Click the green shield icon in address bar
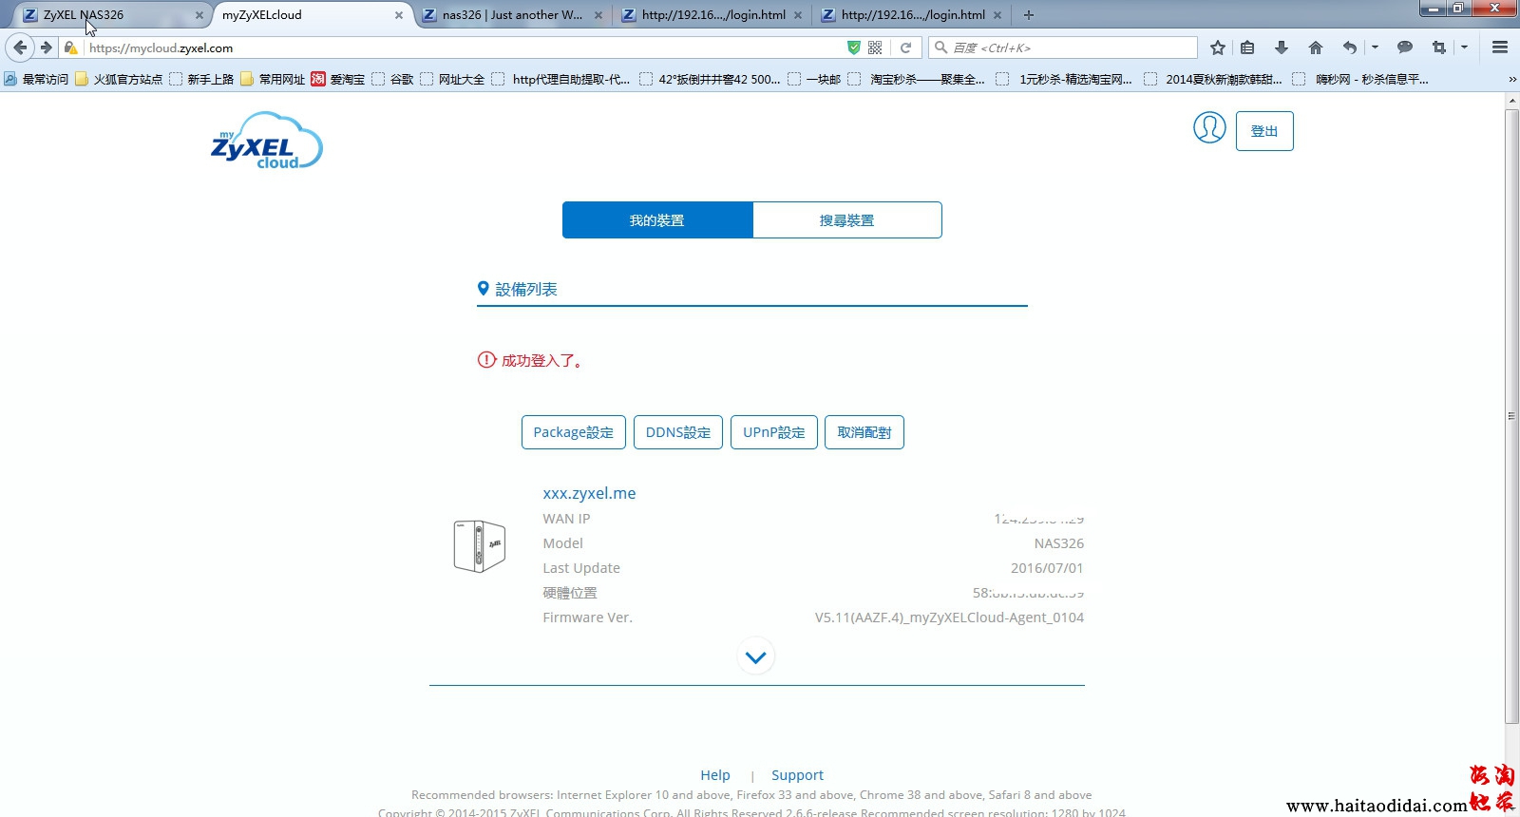Viewport: 1520px width, 817px height. [853, 47]
